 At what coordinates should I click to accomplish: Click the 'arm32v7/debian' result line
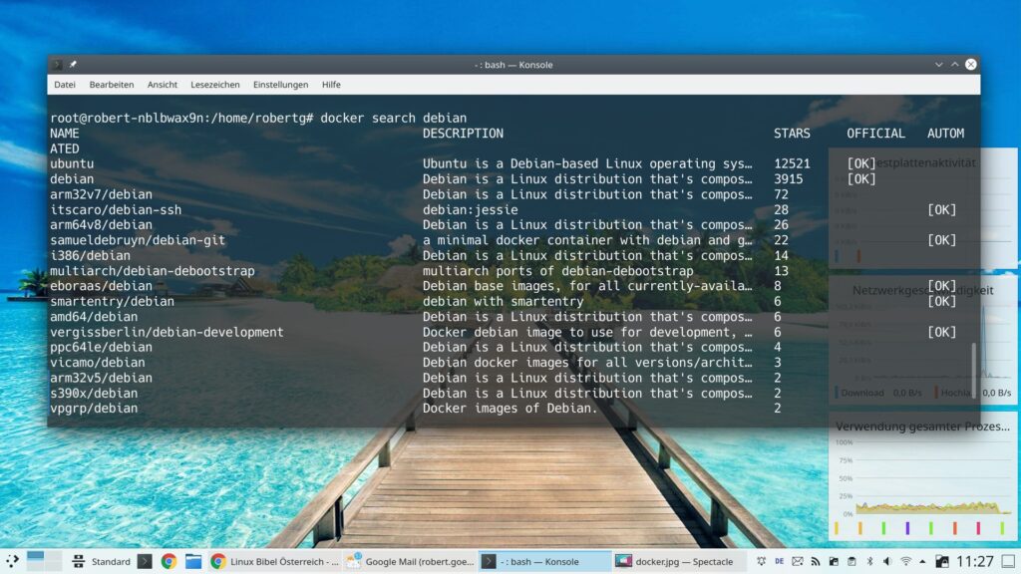click(x=101, y=194)
